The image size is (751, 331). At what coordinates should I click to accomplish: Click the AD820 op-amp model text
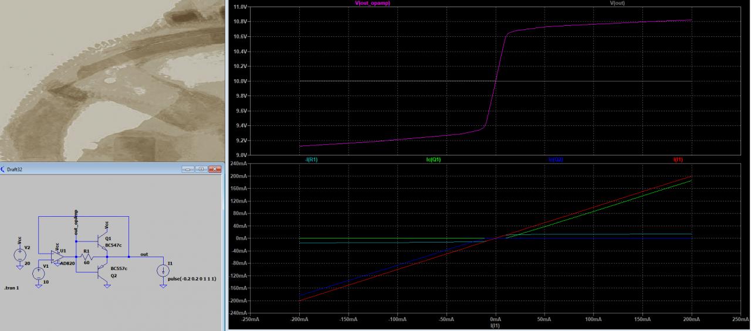click(67, 264)
